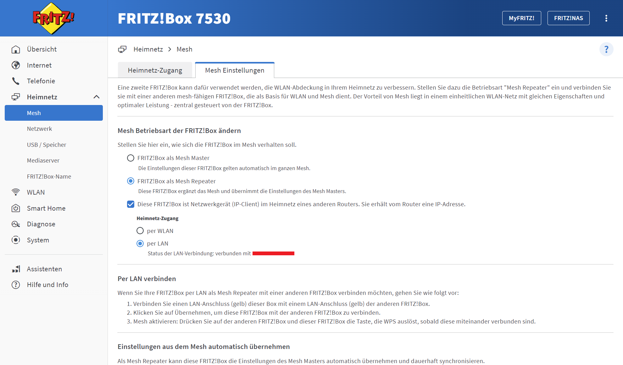This screenshot has width=623, height=365.
Task: Click the FRITZ! logo in header
Action: 53,18
